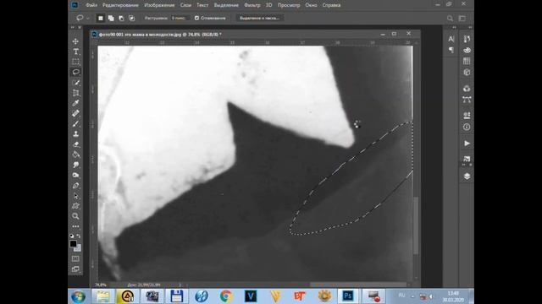Open the Окно menu
542x304 pixels.
click(x=311, y=5)
